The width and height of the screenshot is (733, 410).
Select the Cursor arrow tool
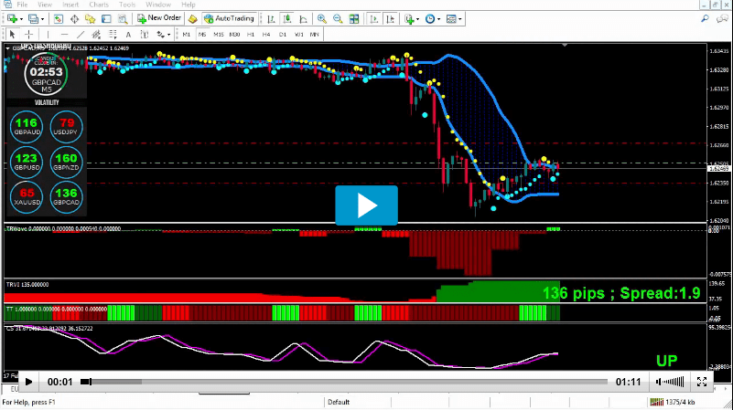coord(13,34)
